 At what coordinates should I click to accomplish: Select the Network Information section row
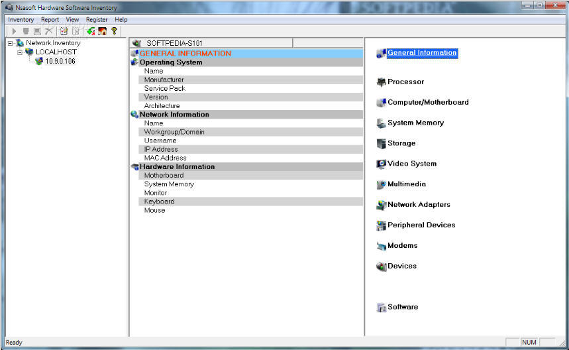click(247, 115)
